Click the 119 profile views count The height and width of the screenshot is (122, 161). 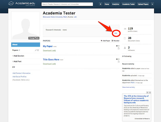[x=130, y=29]
